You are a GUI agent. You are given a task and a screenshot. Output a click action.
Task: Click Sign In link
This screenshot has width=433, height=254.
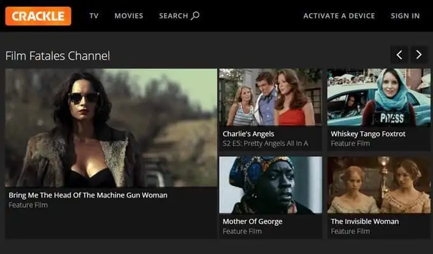point(405,16)
